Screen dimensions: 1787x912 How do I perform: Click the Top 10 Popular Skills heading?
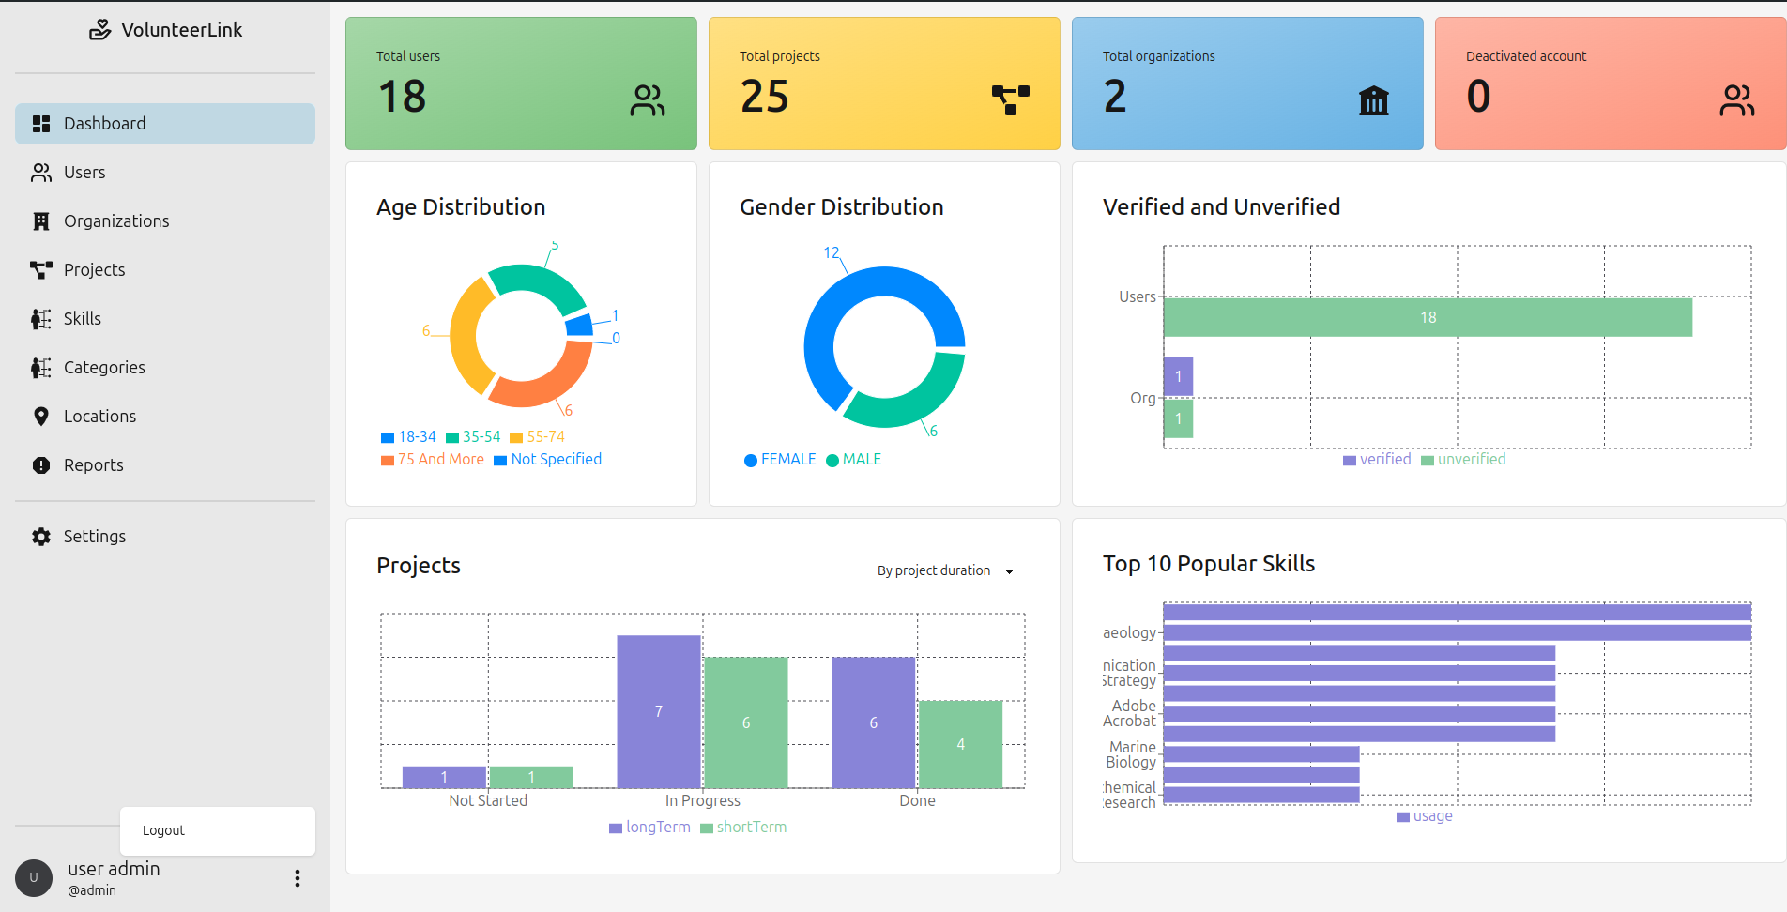point(1209,564)
